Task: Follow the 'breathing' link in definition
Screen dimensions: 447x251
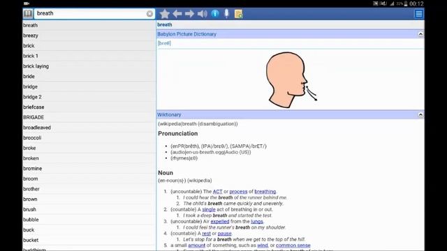Action: 265,192
